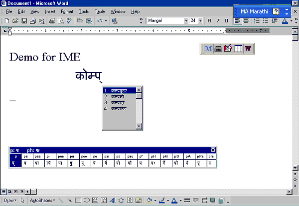Screen dimensions: 299x206
Task: Toggle Underline formatting
Action: point(226,21)
